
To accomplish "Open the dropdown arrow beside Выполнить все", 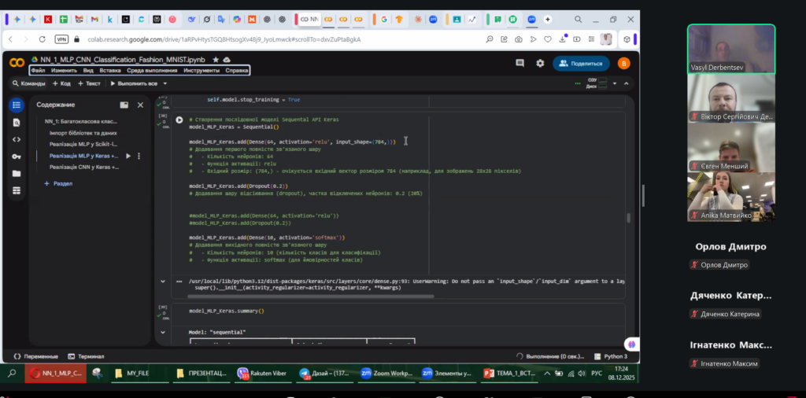I will [x=164, y=83].
